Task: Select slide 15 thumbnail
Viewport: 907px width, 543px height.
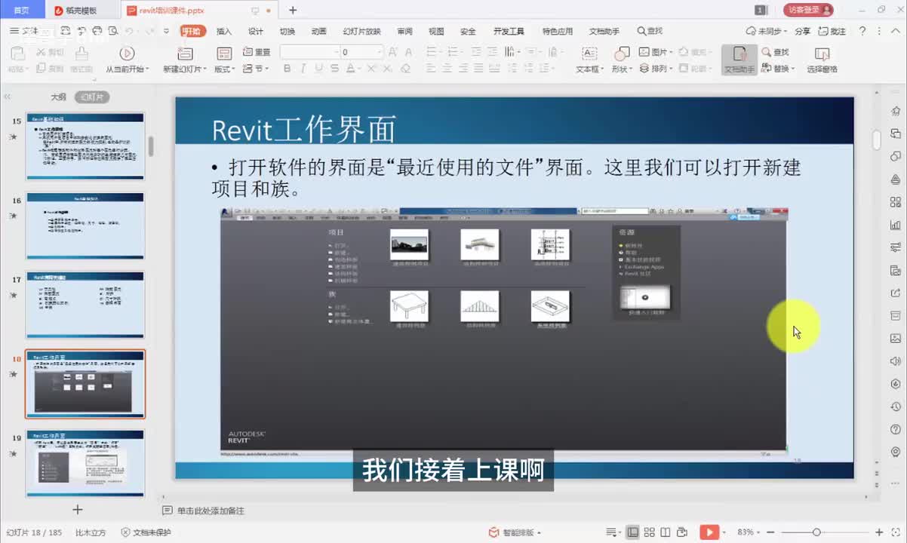Action: [x=85, y=146]
